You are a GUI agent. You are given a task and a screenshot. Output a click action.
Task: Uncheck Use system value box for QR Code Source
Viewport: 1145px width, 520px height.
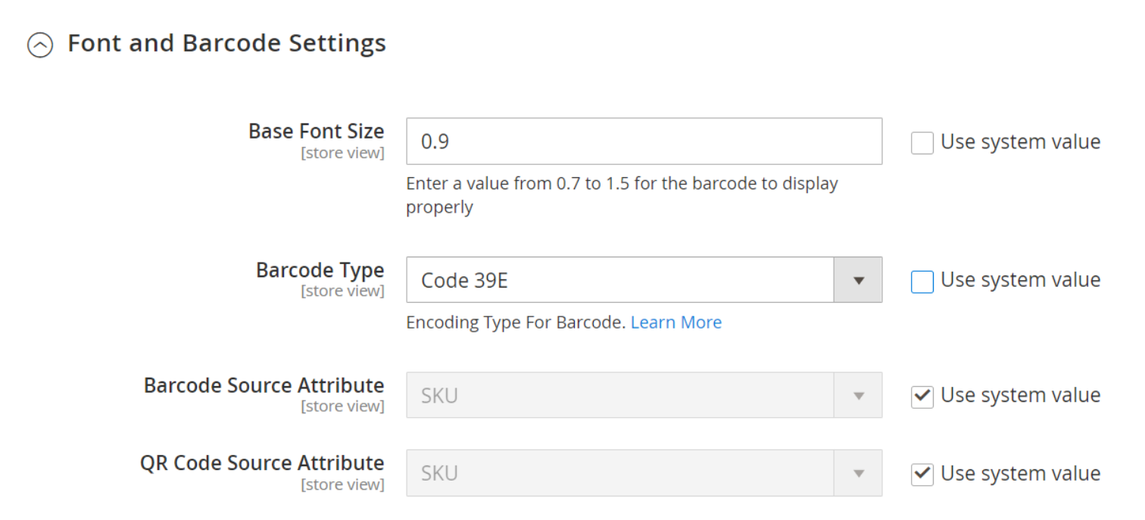(922, 475)
